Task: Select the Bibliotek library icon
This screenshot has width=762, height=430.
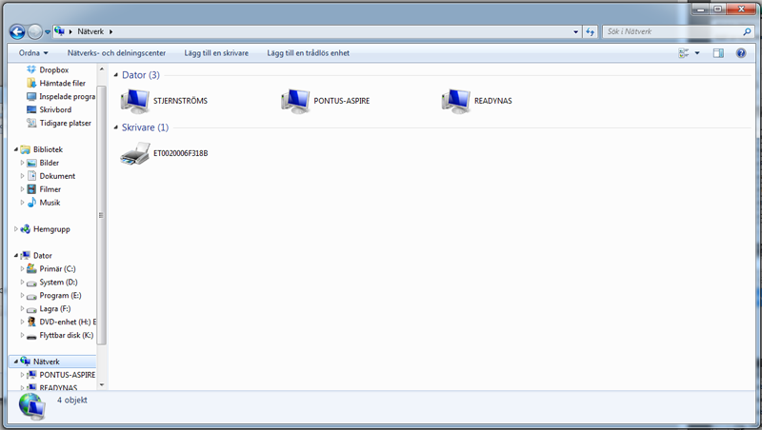Action: click(x=26, y=149)
